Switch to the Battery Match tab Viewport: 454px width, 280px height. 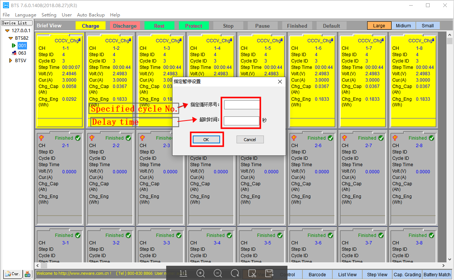point(437,274)
